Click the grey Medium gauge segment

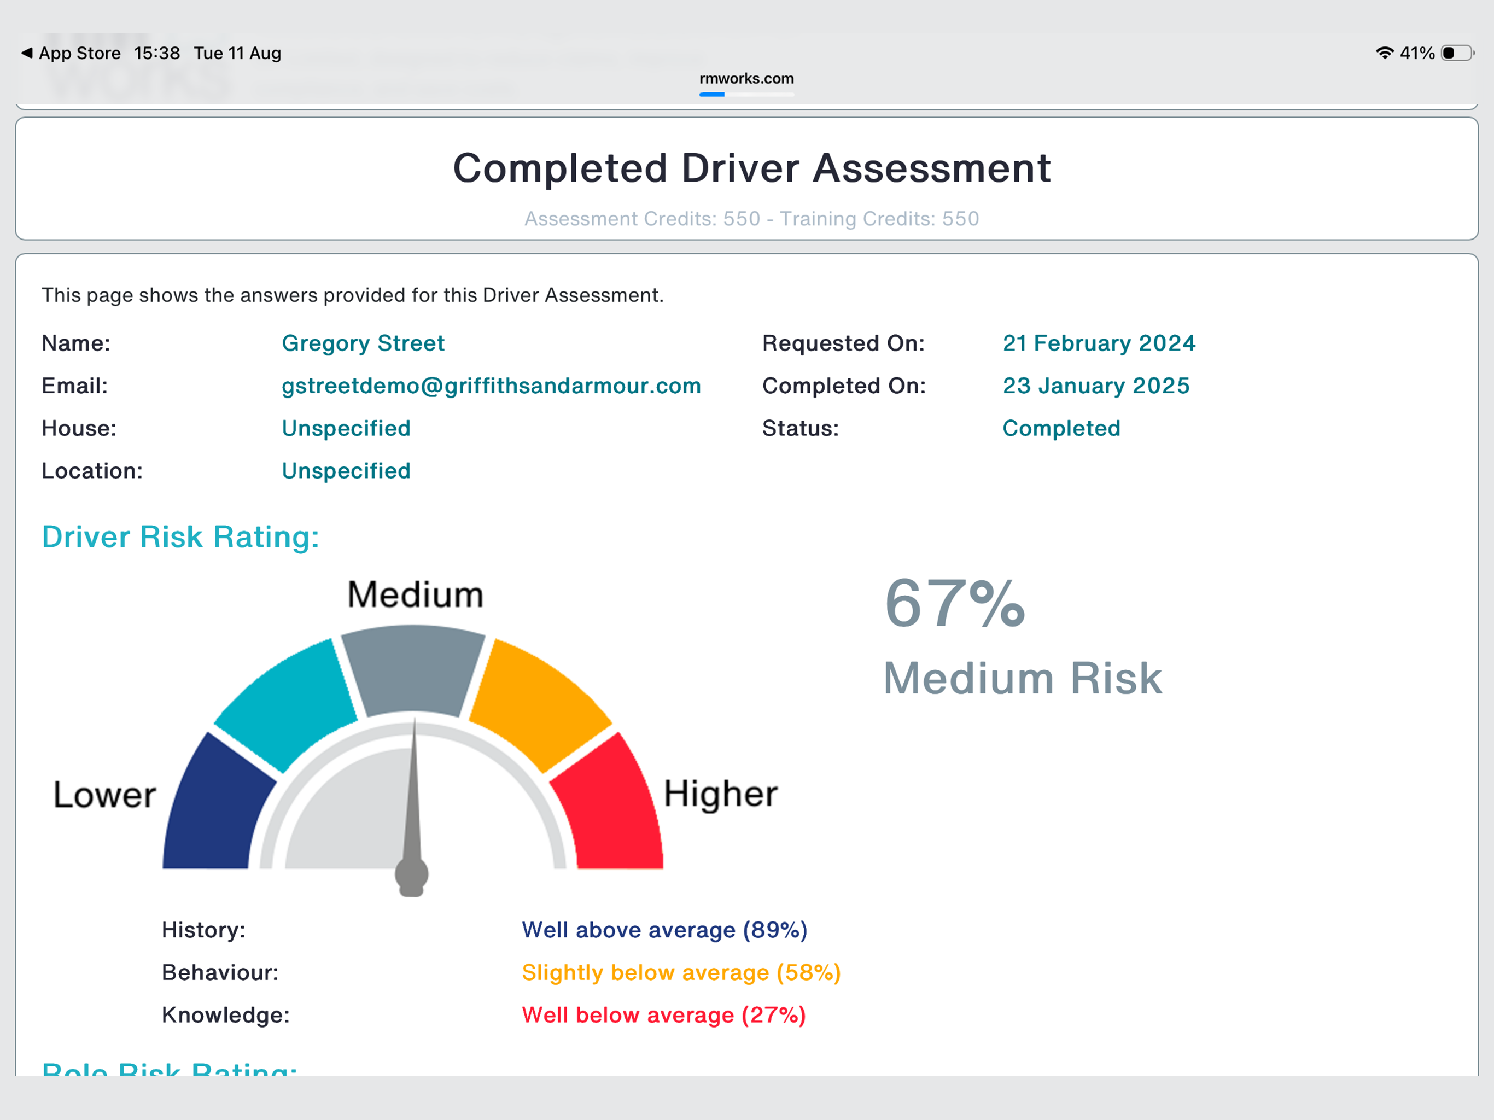(x=413, y=669)
